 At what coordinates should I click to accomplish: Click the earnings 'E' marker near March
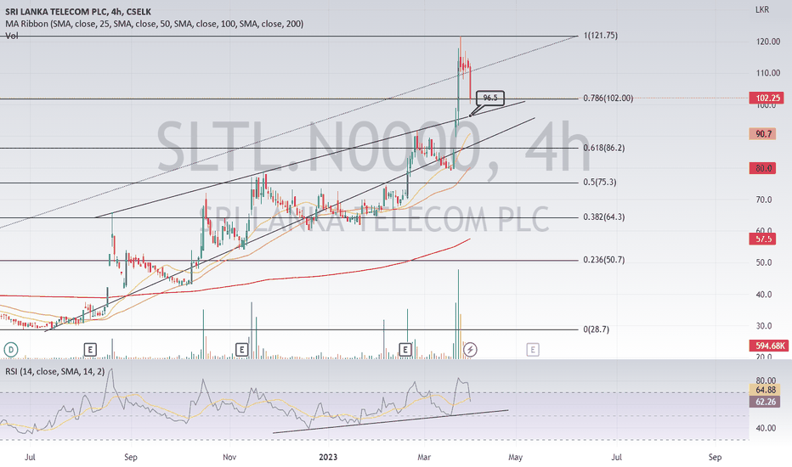(x=405, y=349)
